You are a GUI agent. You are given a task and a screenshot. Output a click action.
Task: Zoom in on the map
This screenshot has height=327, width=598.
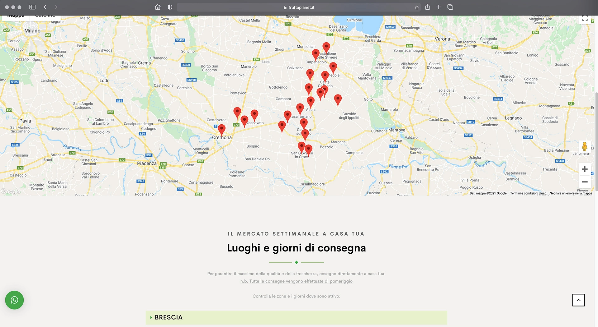click(x=585, y=169)
